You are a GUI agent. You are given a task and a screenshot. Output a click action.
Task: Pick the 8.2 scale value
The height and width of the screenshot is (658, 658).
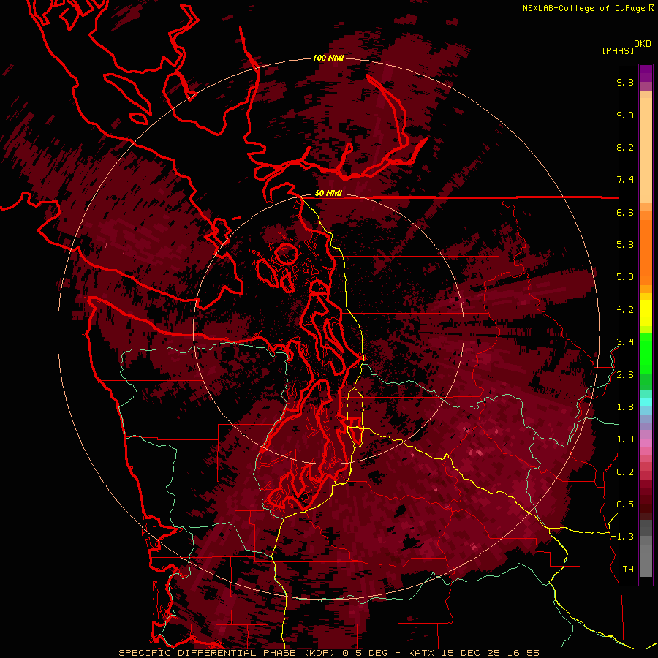click(x=625, y=147)
